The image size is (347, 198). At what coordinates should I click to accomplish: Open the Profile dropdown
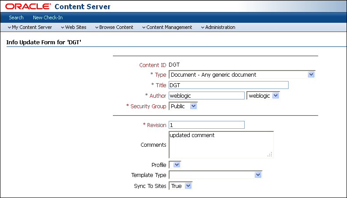click(175, 165)
